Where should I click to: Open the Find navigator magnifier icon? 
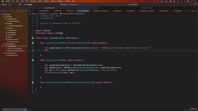coord(11,11)
